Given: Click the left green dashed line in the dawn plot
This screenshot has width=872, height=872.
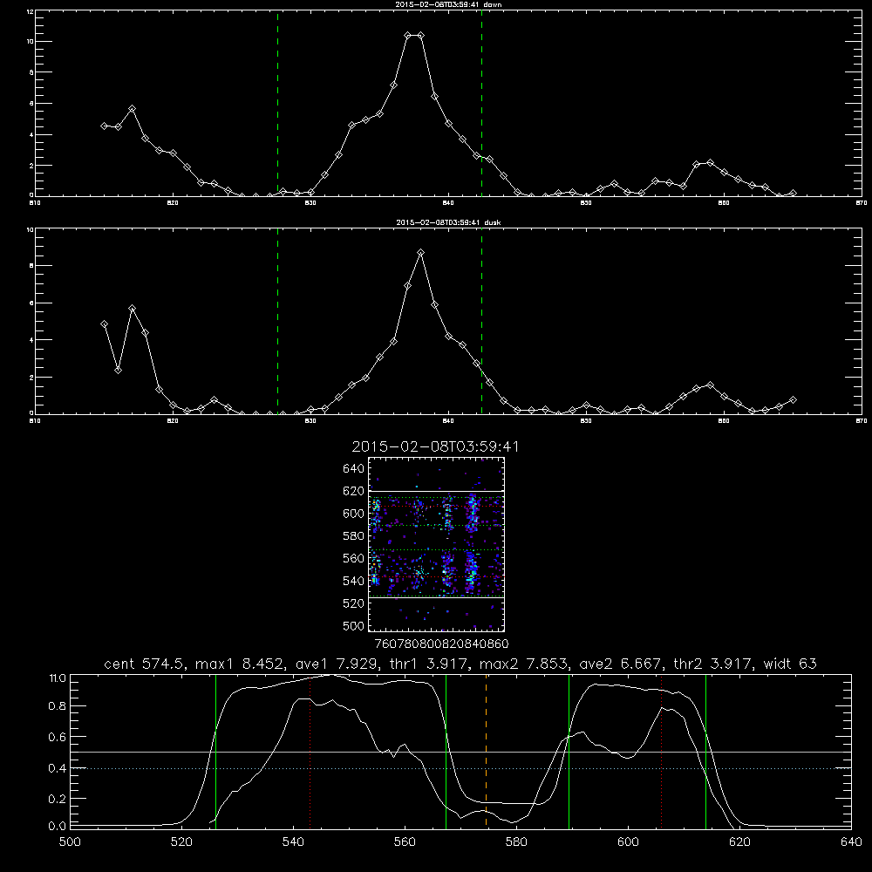Looking at the screenshot, I should [277, 103].
